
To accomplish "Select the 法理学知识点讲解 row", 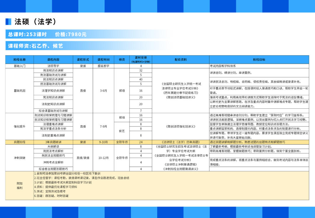I will click(x=53, y=91).
